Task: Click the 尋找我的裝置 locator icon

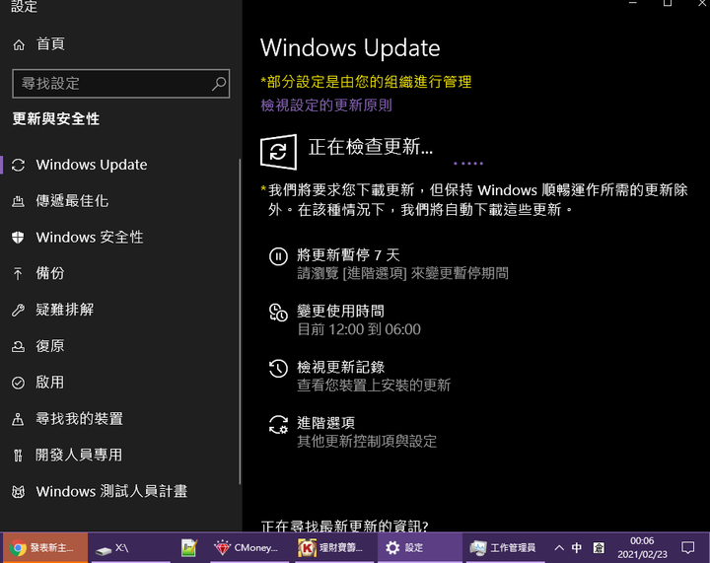Action: [x=18, y=419]
